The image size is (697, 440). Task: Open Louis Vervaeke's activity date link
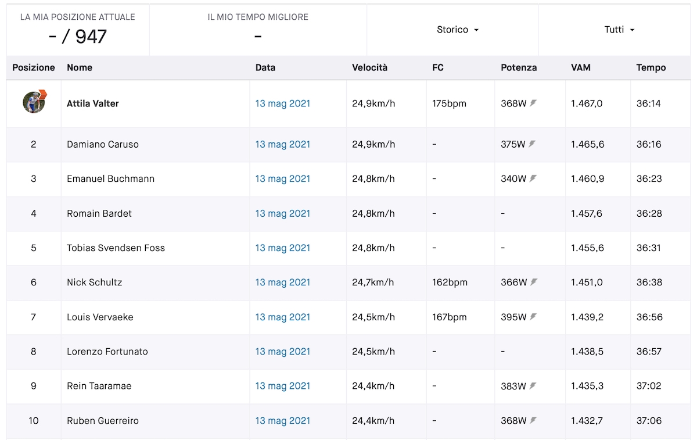pyautogui.click(x=283, y=317)
